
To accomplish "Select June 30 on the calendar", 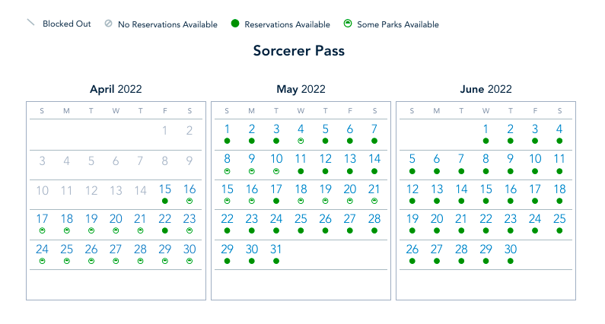I will point(510,249).
